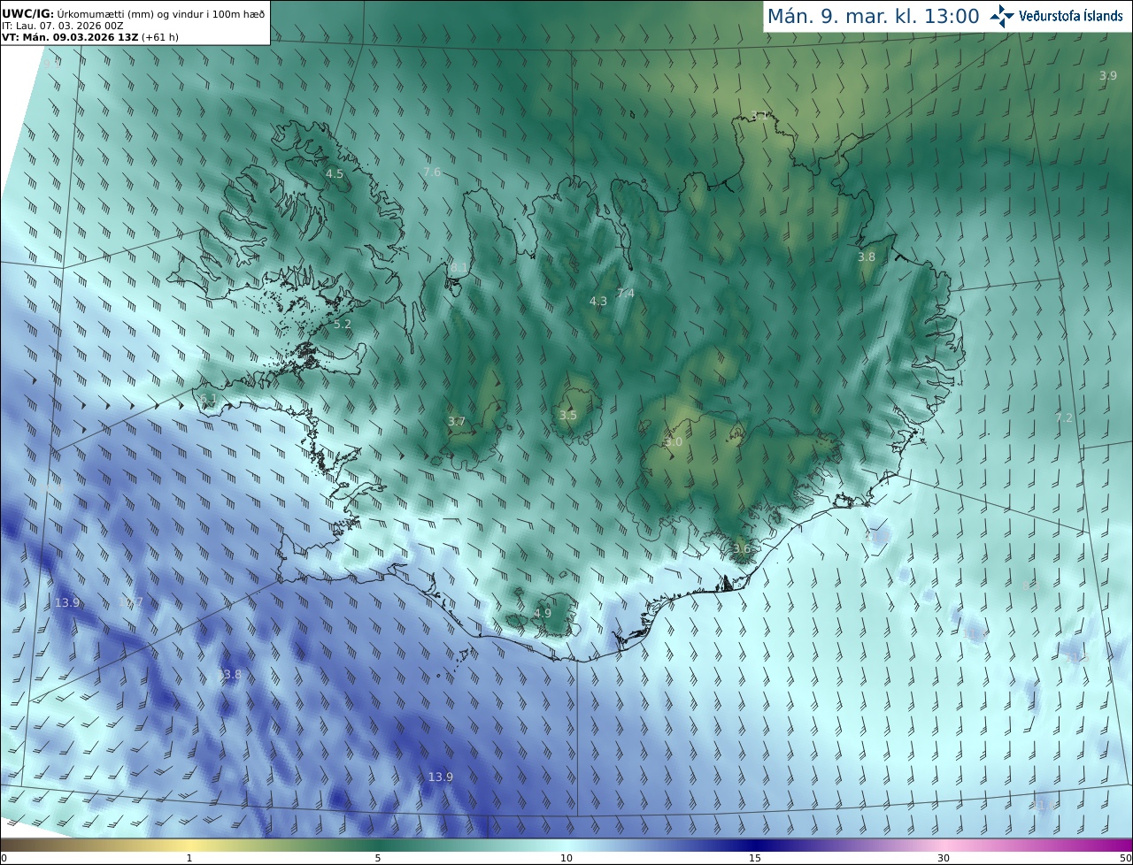Click the pink color bar segment above tick 30
This screenshot has height=865, width=1133.
tap(943, 845)
